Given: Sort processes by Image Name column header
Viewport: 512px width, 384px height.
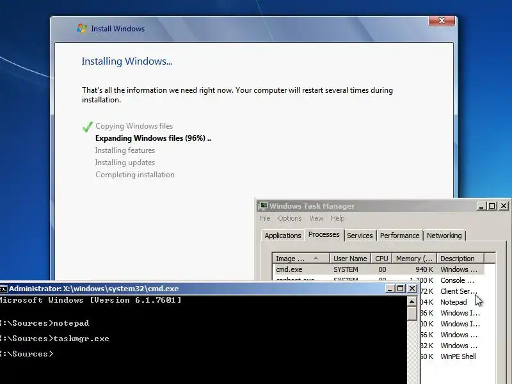Looking at the screenshot, I should click(301, 259).
